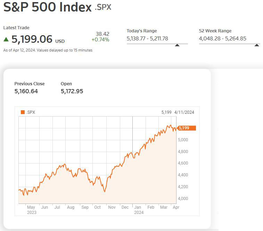Click the 4,000 label on the price axis

(x=183, y=199)
